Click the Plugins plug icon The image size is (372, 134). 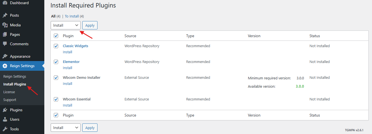pos(5,110)
